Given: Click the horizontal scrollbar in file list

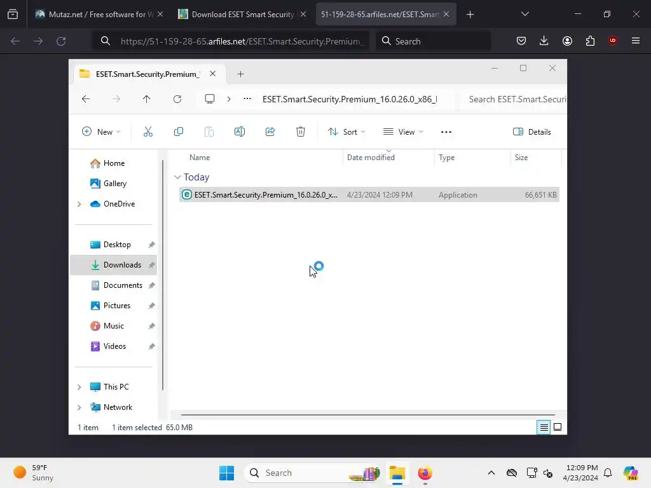Looking at the screenshot, I should click(367, 414).
